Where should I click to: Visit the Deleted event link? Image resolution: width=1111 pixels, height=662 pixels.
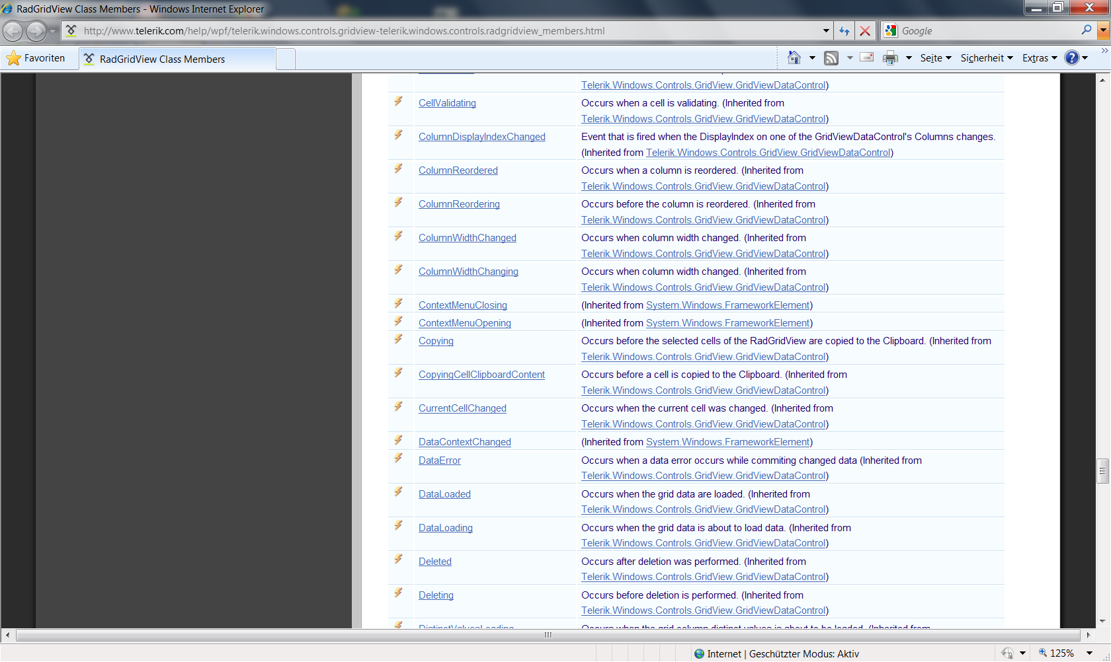click(435, 562)
